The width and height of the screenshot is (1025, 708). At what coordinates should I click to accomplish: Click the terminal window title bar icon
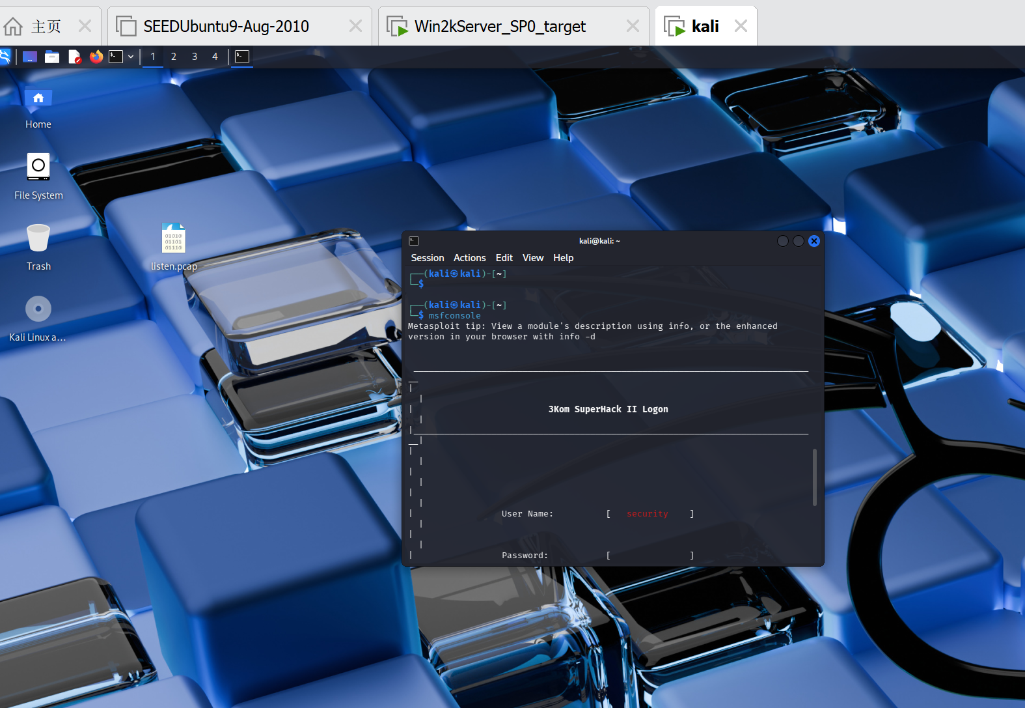click(414, 241)
